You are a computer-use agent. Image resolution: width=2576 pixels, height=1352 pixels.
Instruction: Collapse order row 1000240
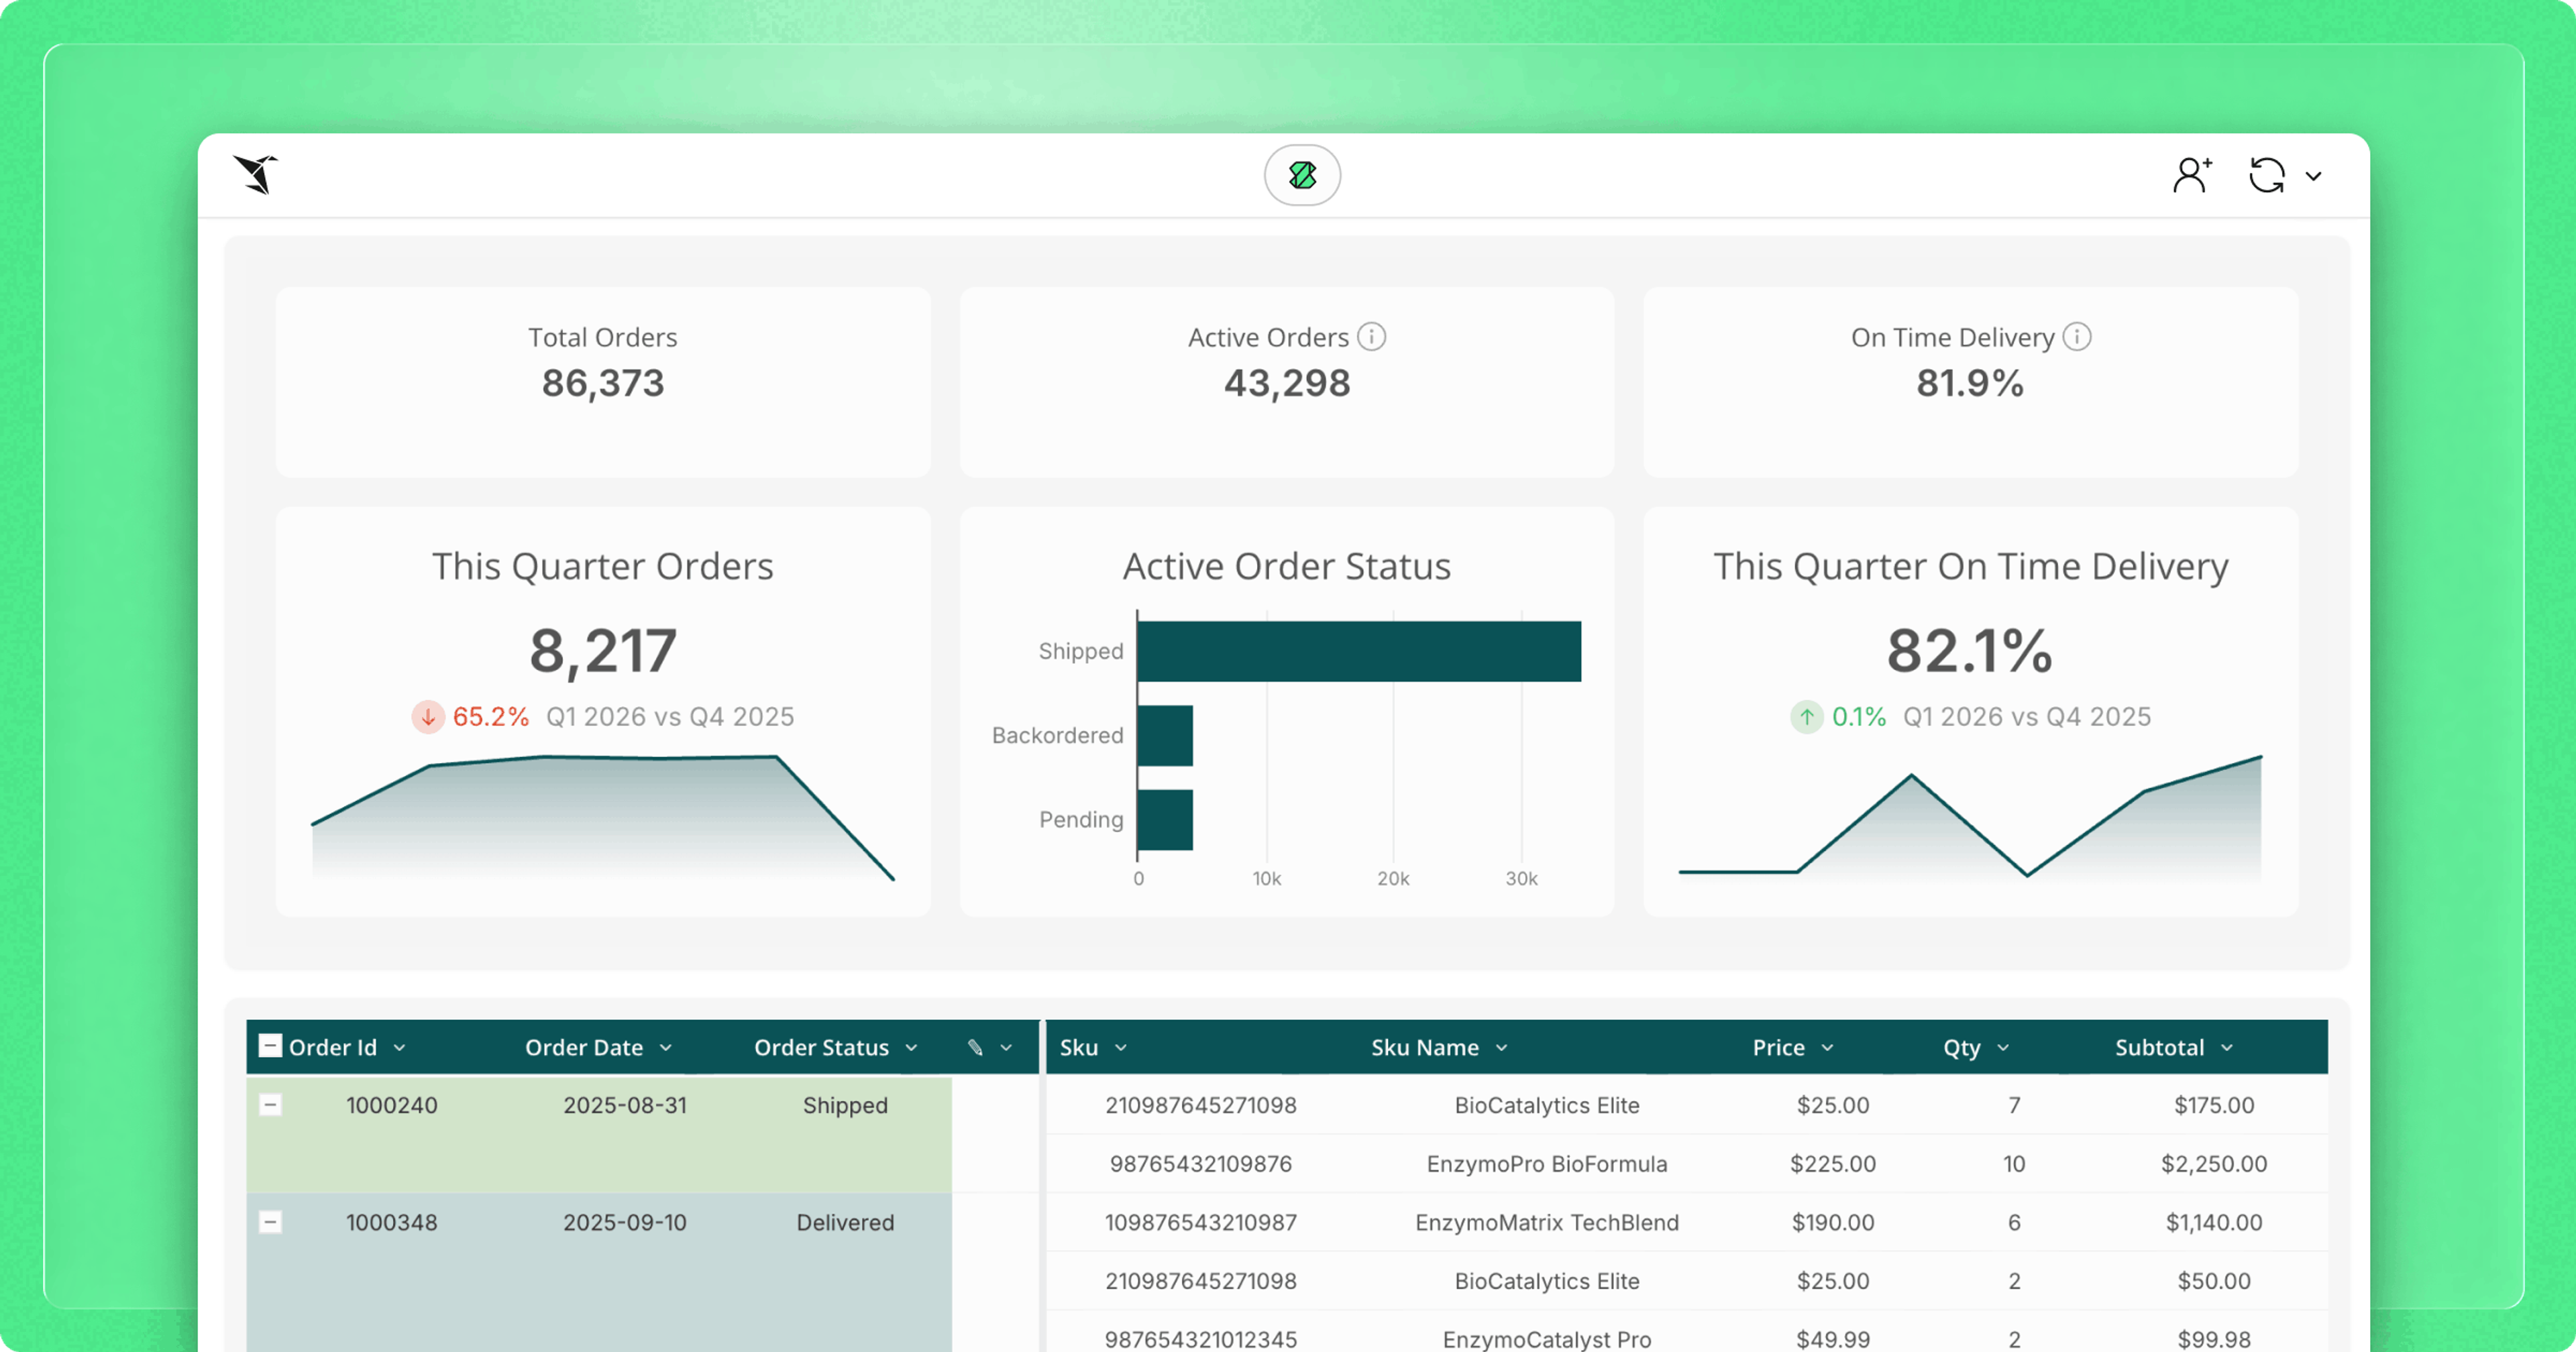[x=270, y=1105]
